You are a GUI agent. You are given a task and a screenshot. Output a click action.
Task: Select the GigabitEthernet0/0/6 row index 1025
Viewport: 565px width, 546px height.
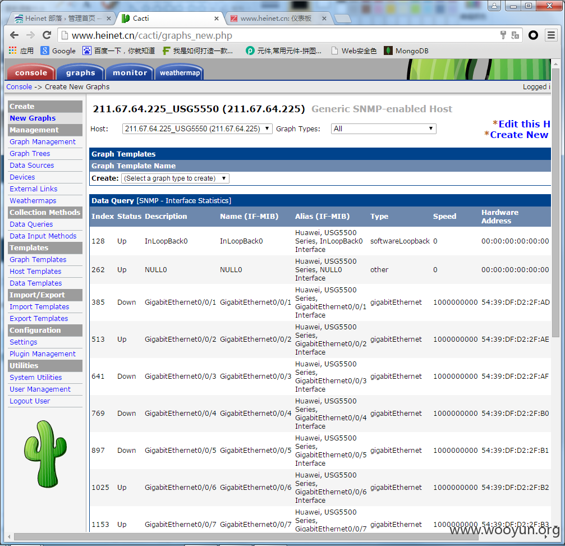tap(320, 487)
